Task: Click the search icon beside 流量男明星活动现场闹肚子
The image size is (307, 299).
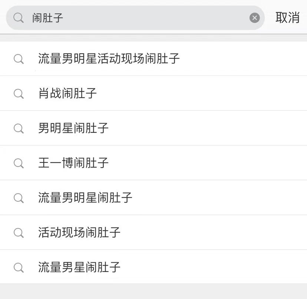Action: pyautogui.click(x=19, y=59)
